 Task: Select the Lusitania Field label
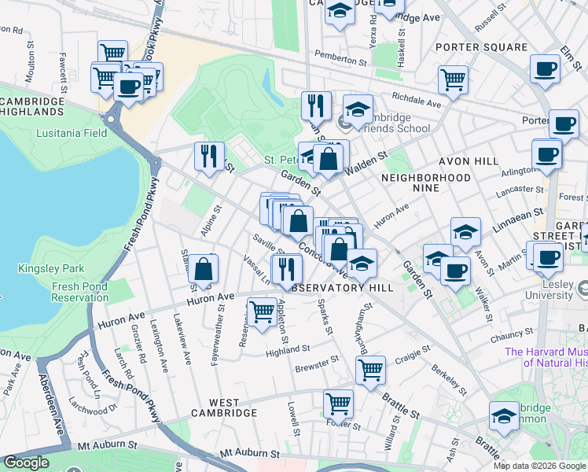[72, 133]
